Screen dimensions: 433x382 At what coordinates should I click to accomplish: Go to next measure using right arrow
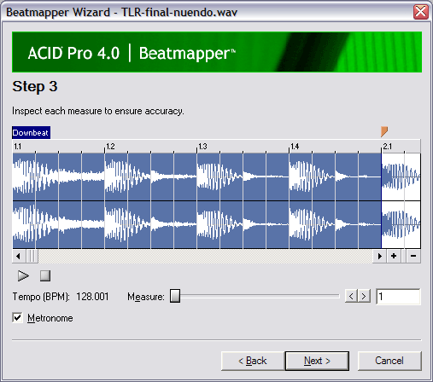point(364,296)
